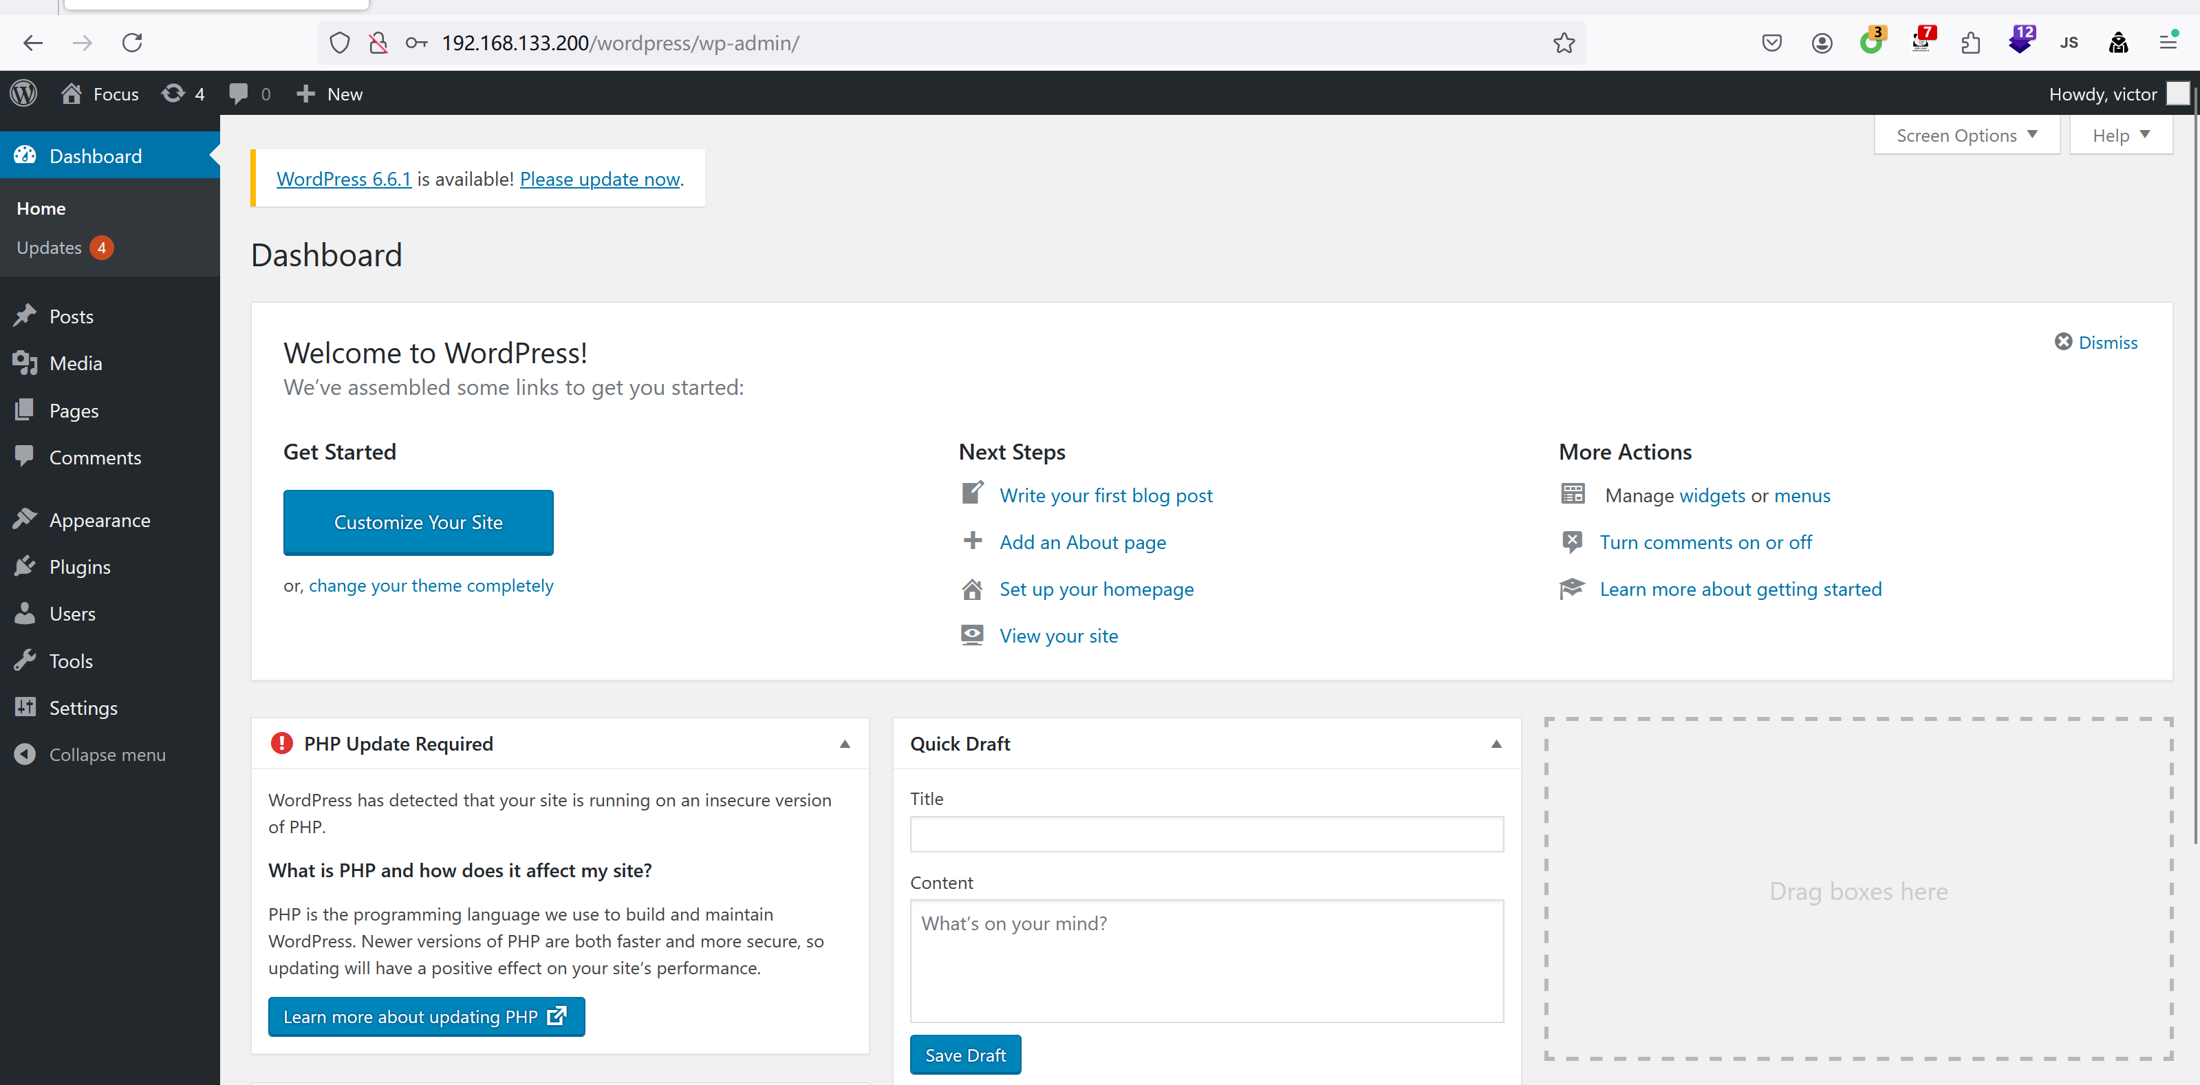Viewport: 2200px width, 1085px height.
Task: Focus the Quick Draft Title field
Action: (x=1206, y=833)
